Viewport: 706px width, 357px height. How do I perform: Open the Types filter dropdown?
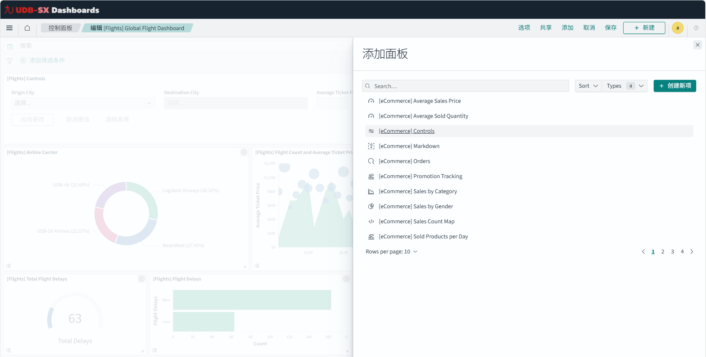pos(624,86)
